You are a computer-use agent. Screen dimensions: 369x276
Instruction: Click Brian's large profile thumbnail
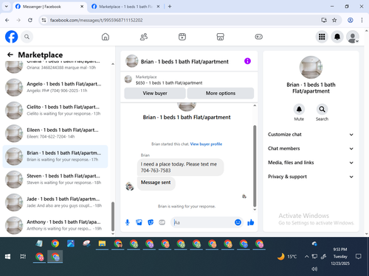[311, 68]
